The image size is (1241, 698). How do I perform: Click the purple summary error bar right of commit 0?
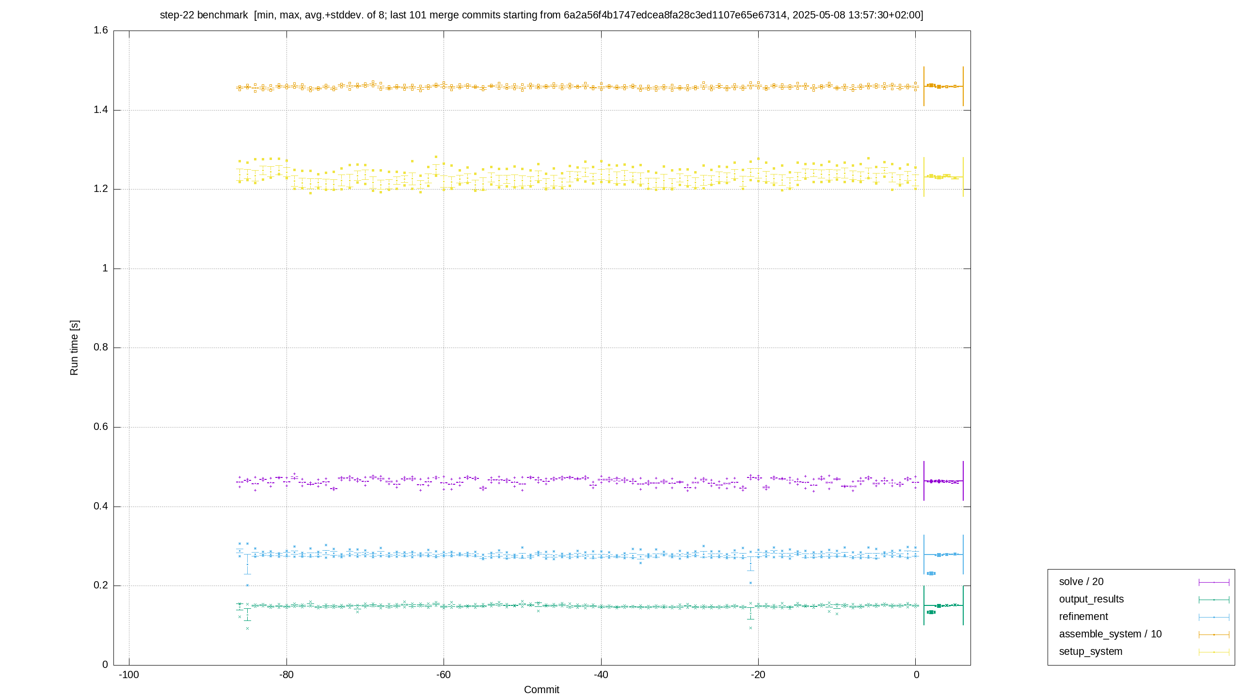pos(943,481)
